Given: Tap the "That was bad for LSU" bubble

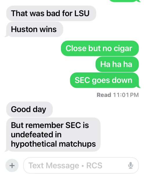Looking at the screenshot, I should click(51, 13).
